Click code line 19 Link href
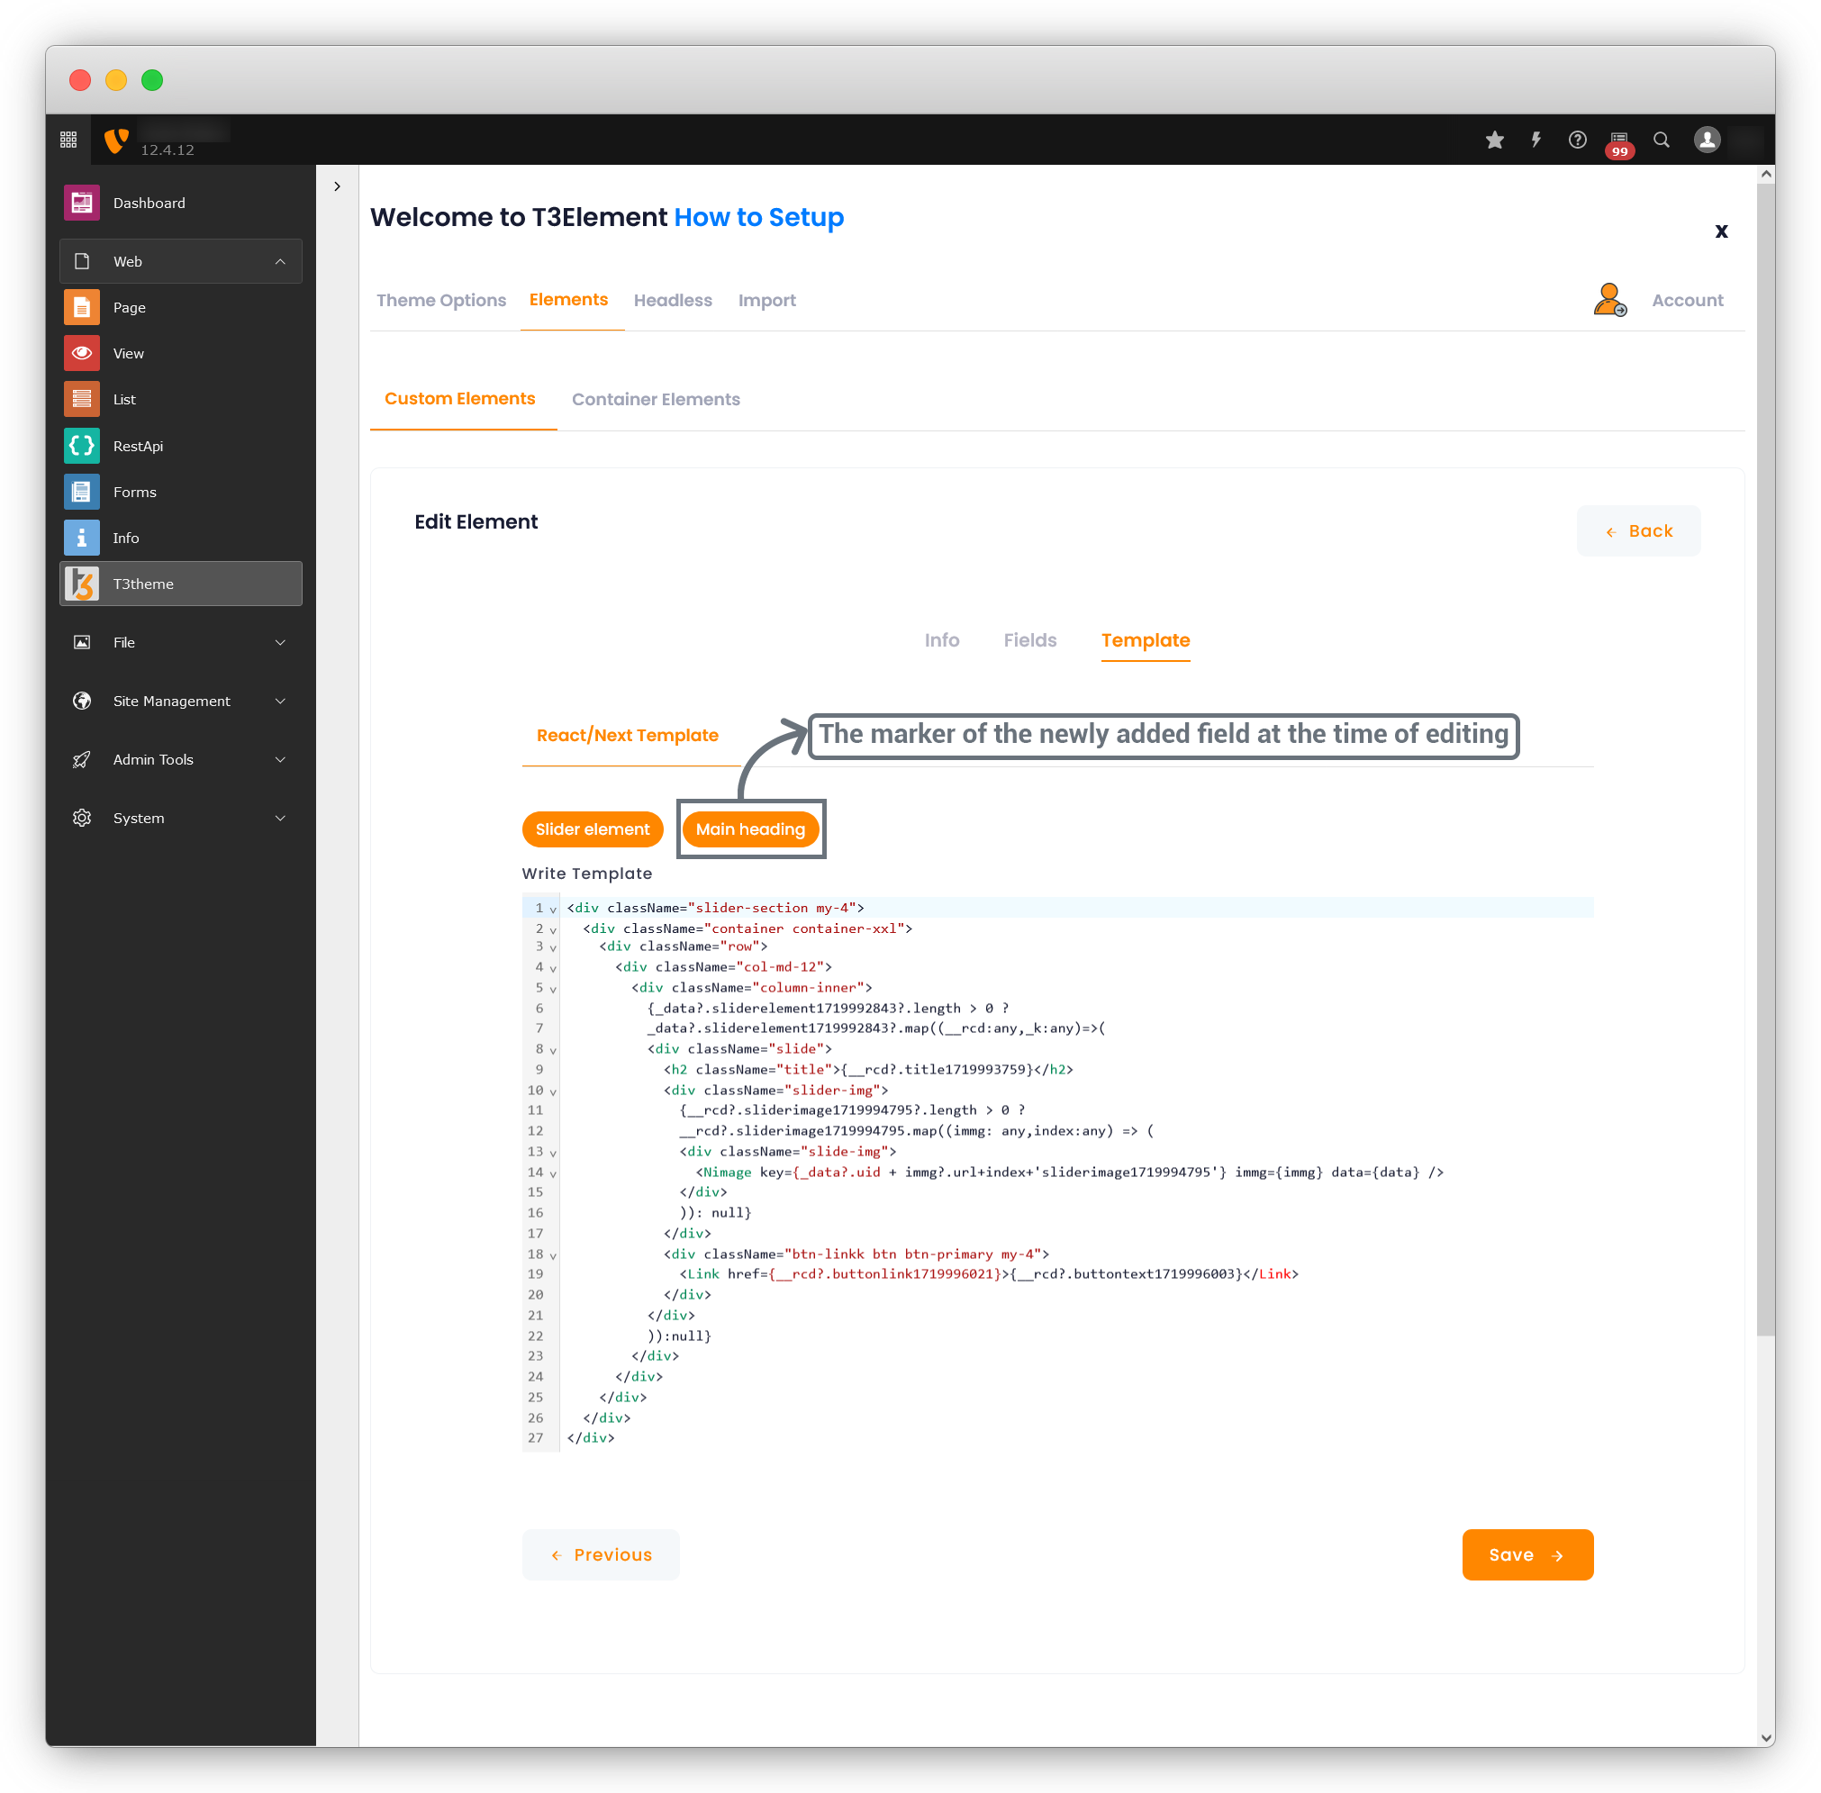Viewport: 1821px width, 1793px height. [989, 1274]
